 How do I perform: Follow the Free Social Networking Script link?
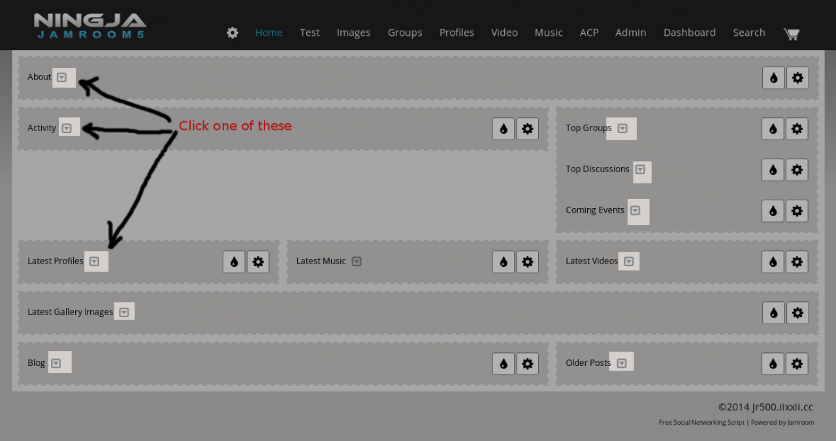coord(701,423)
